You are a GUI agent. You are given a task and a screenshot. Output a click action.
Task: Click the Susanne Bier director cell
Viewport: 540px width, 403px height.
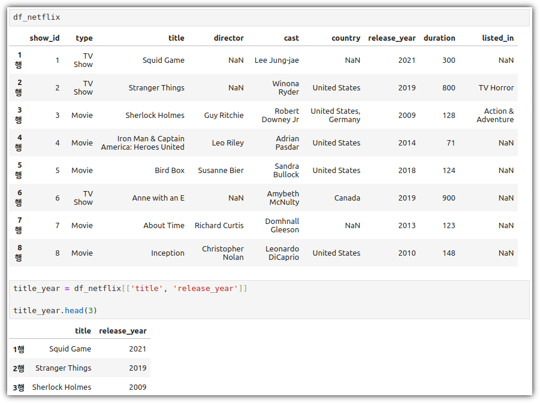[x=221, y=170]
